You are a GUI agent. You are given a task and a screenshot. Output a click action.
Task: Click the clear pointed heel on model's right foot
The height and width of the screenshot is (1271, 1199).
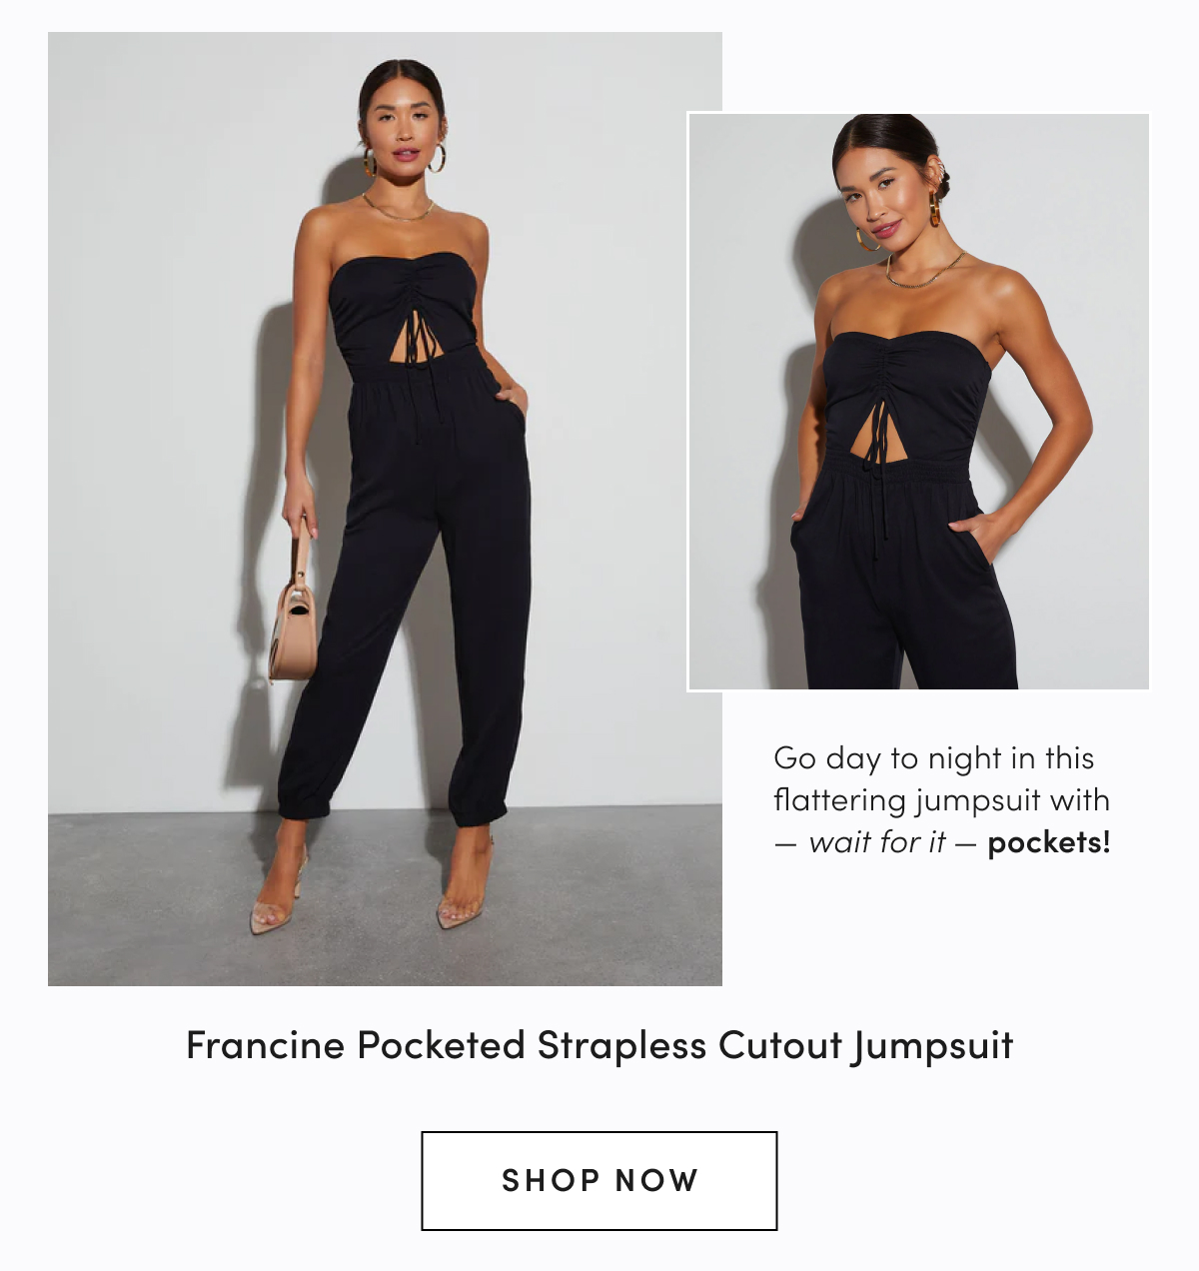pyautogui.click(x=277, y=895)
